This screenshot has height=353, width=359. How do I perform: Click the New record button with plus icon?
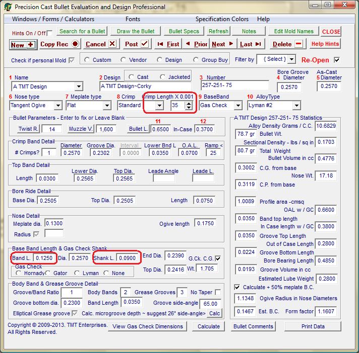(x=23, y=44)
